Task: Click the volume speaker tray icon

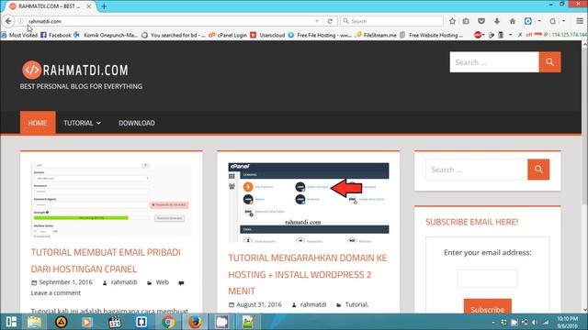Action: [535, 322]
